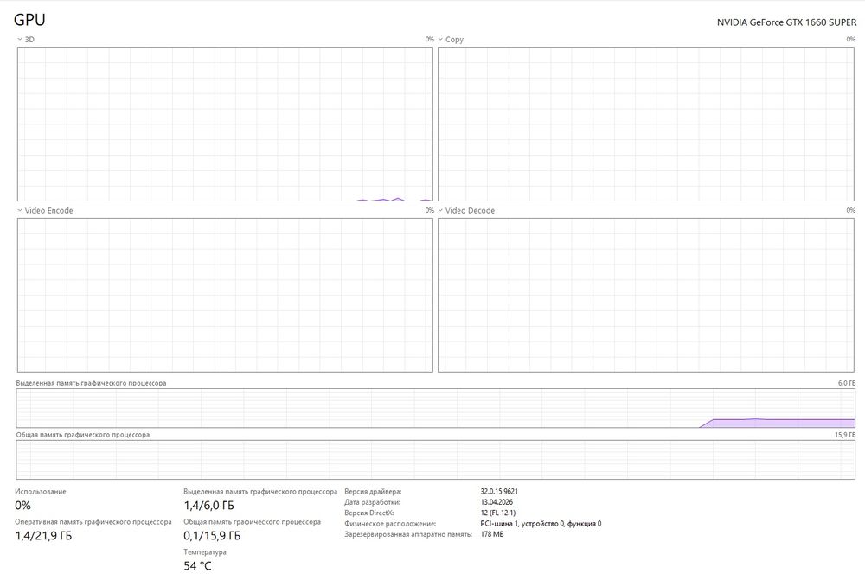Click the 6,0 ГБ graph maximum label
Image resolution: width=865 pixels, height=580 pixels.
click(847, 383)
